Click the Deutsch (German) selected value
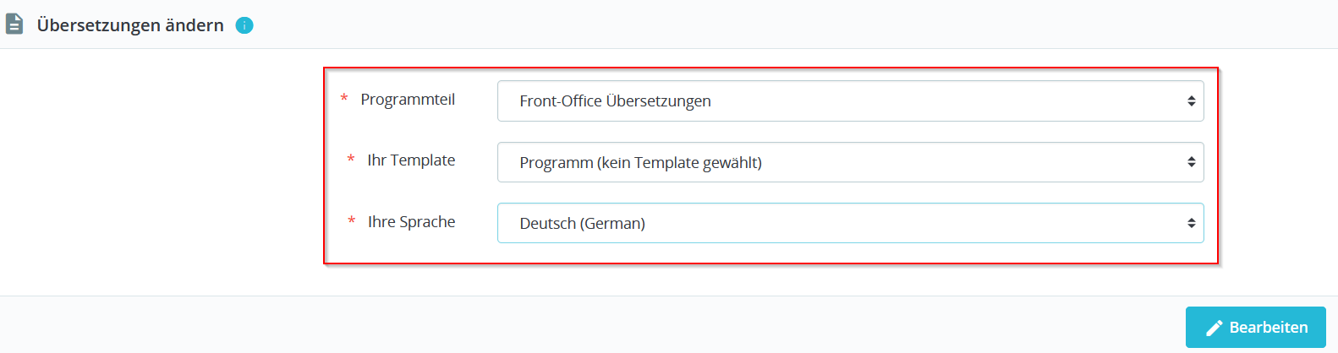Viewport: 1338px width, 353px height. pyautogui.click(x=582, y=224)
